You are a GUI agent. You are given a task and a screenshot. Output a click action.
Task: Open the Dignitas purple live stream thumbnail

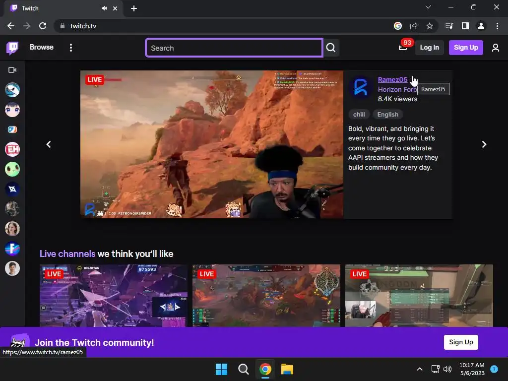click(114, 296)
